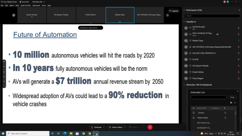Viewport: 242px width, 136px height.
Task: Click the Start video button
Action: click(115, 127)
